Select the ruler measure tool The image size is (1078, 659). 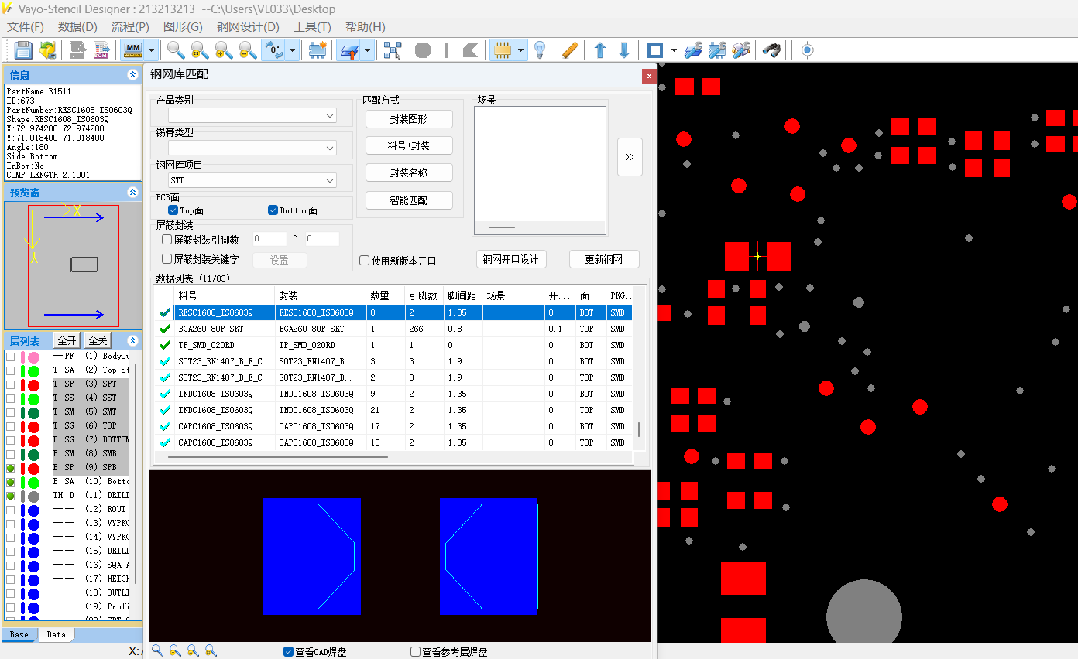[570, 50]
